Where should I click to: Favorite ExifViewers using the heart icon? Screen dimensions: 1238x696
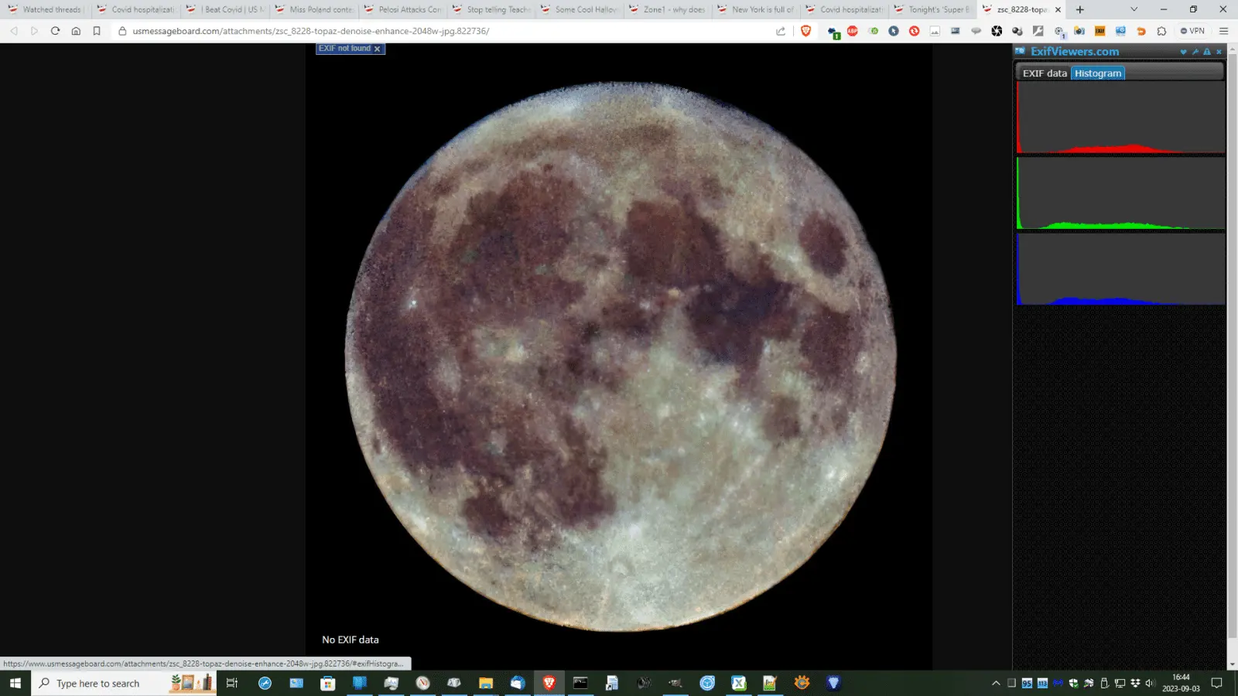coord(1184,51)
